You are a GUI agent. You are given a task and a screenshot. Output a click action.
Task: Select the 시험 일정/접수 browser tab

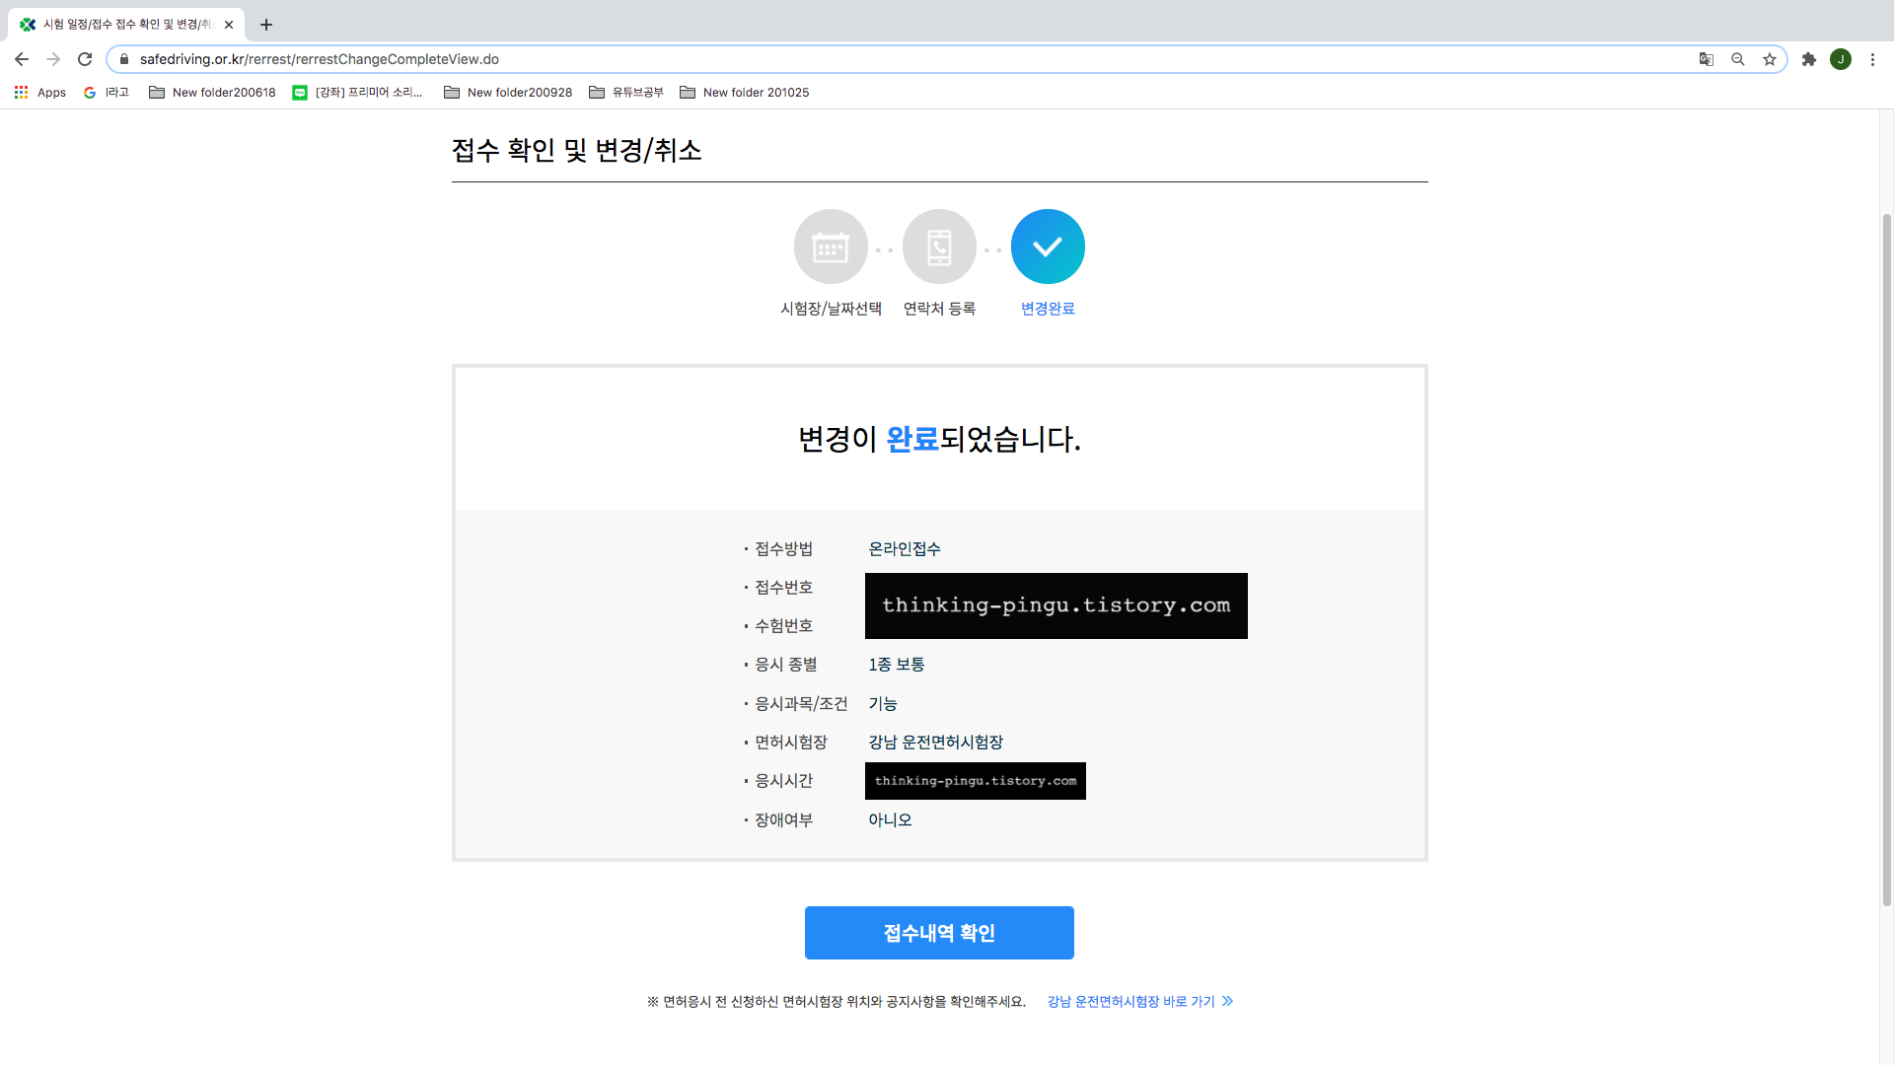tap(126, 25)
